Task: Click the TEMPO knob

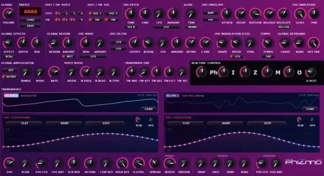Action: pyautogui.click(x=268, y=43)
